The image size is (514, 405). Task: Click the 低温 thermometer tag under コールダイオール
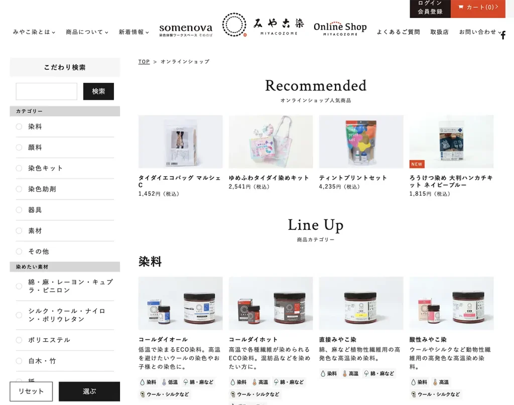click(170, 382)
